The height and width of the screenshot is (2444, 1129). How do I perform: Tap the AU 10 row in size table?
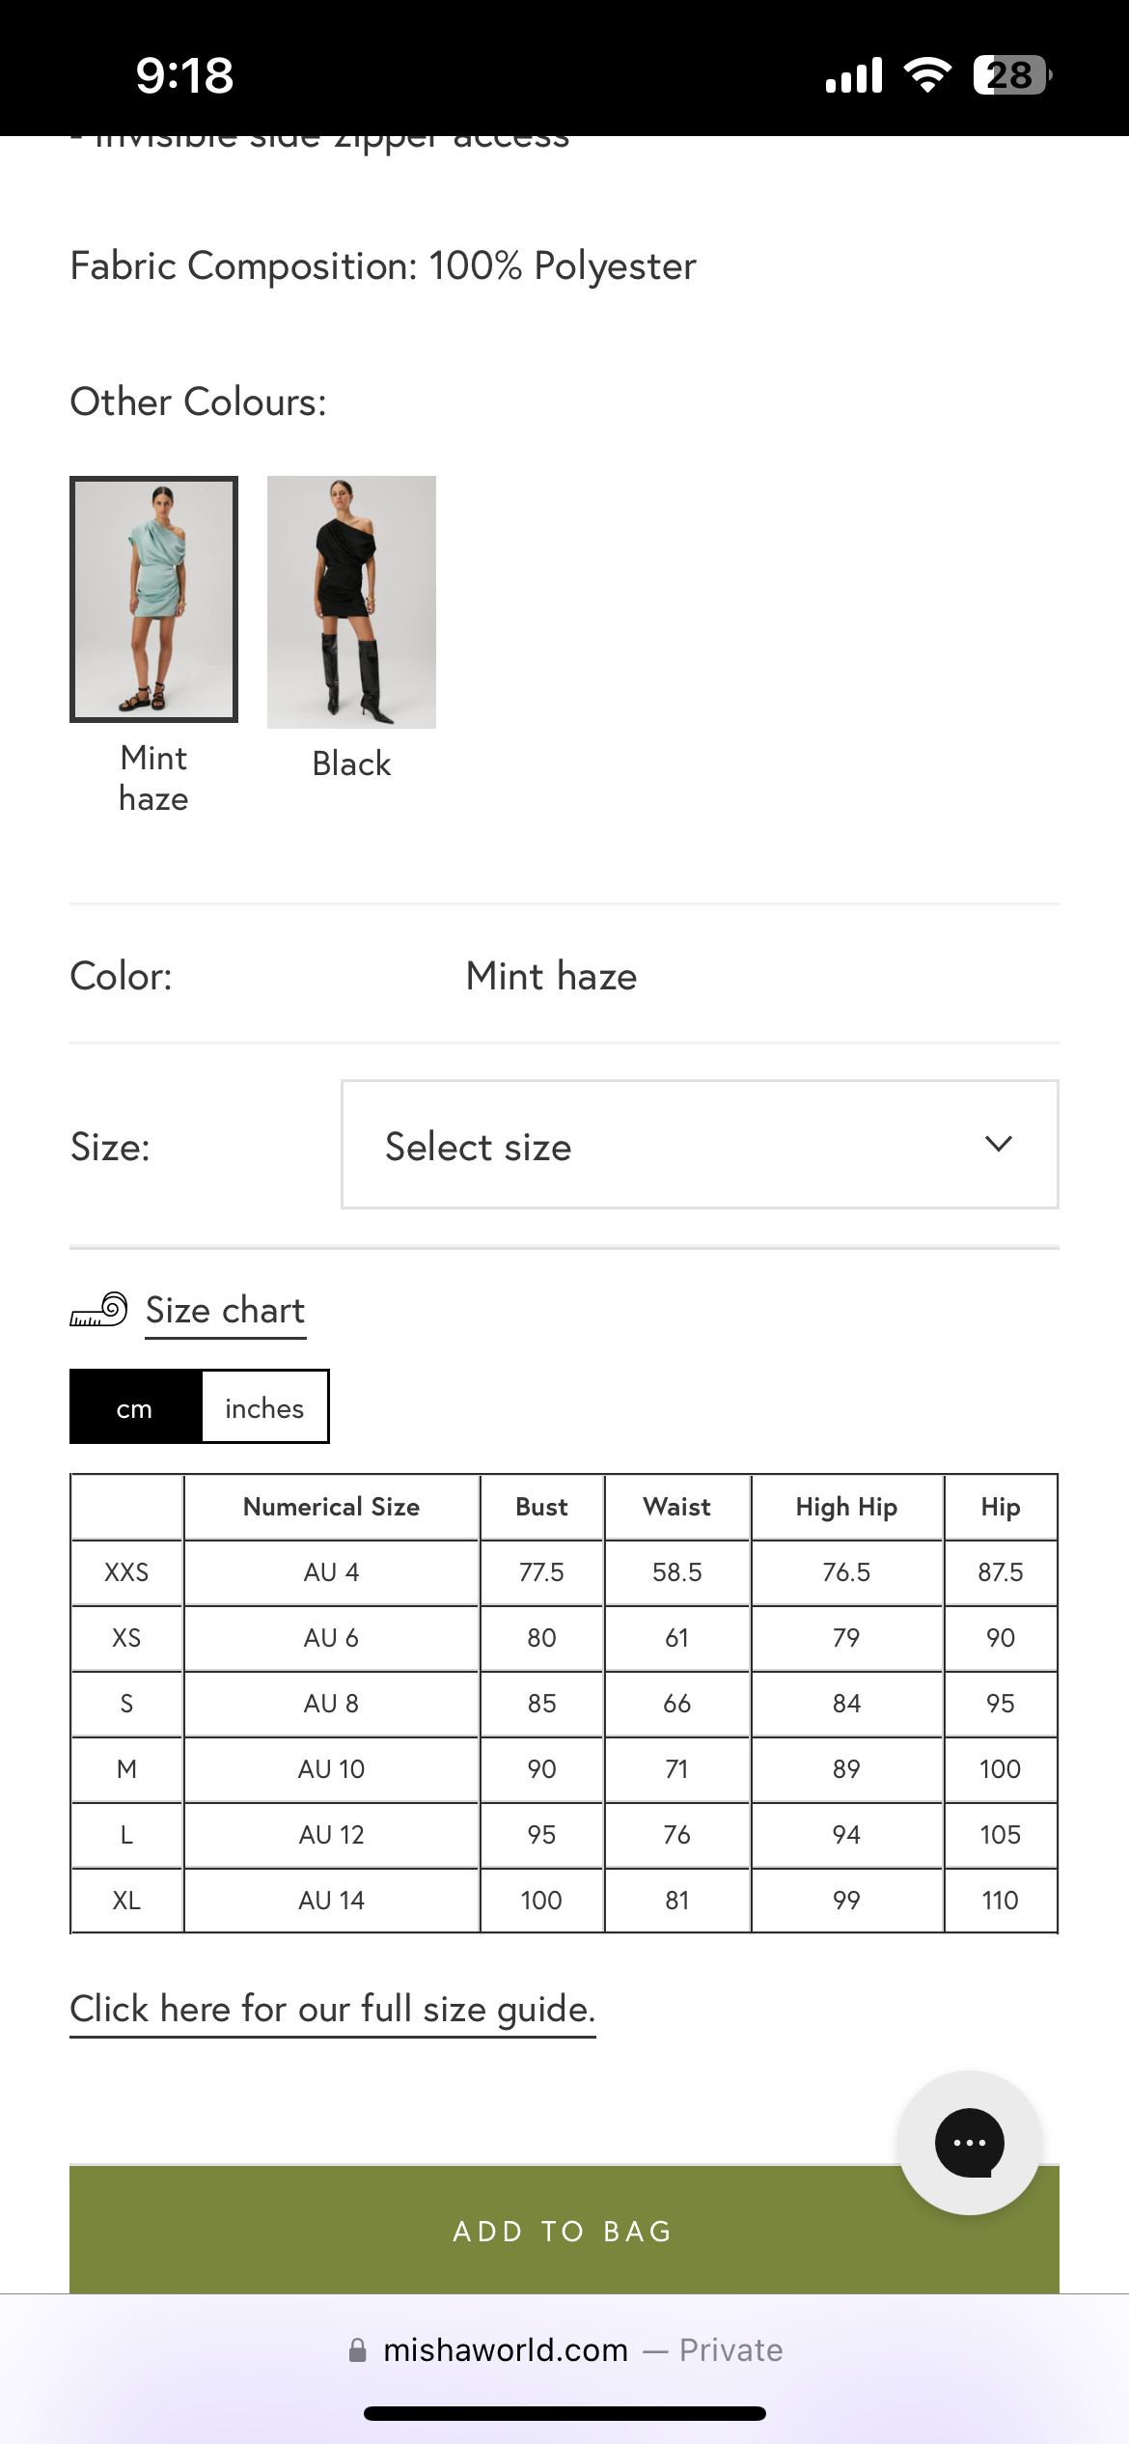click(331, 1769)
